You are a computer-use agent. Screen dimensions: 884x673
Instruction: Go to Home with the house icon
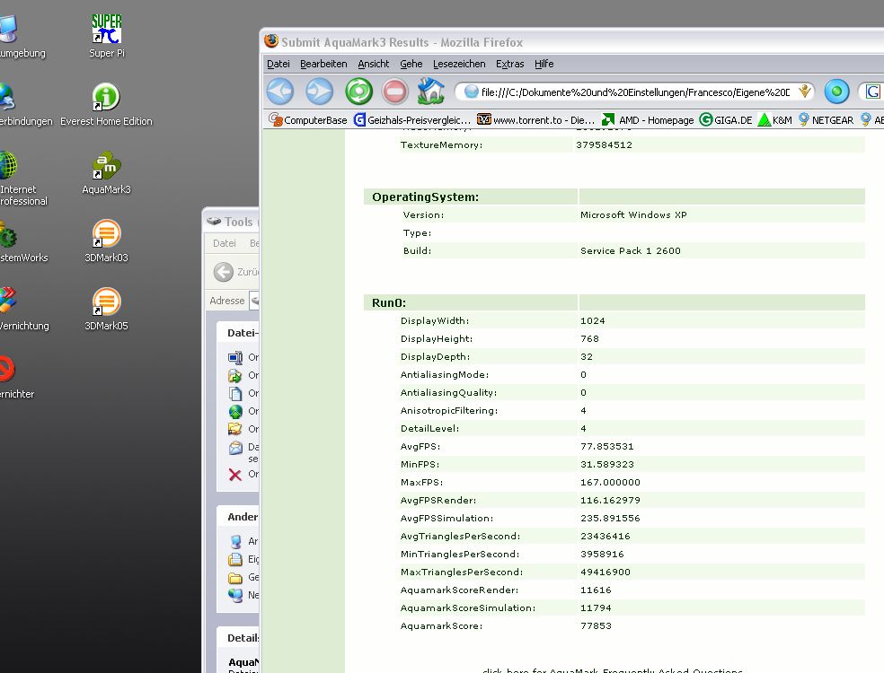[x=430, y=92]
